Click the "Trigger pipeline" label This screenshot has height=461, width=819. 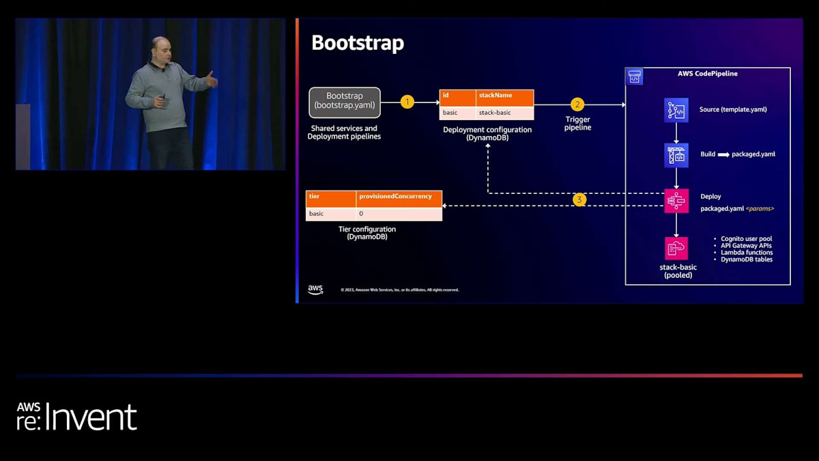[577, 124]
